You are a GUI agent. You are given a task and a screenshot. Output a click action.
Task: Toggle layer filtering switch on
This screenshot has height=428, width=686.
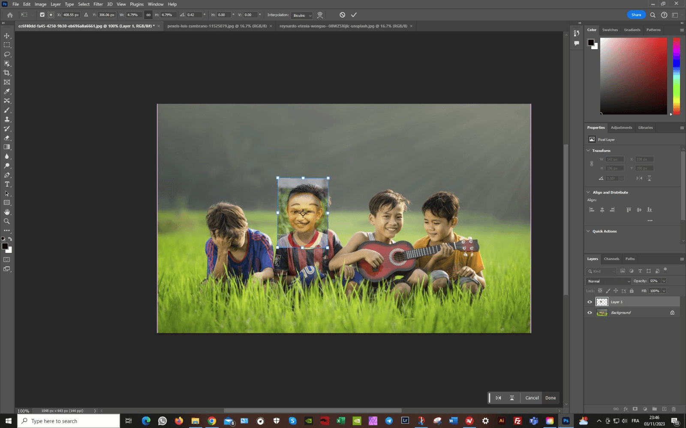pyautogui.click(x=665, y=270)
